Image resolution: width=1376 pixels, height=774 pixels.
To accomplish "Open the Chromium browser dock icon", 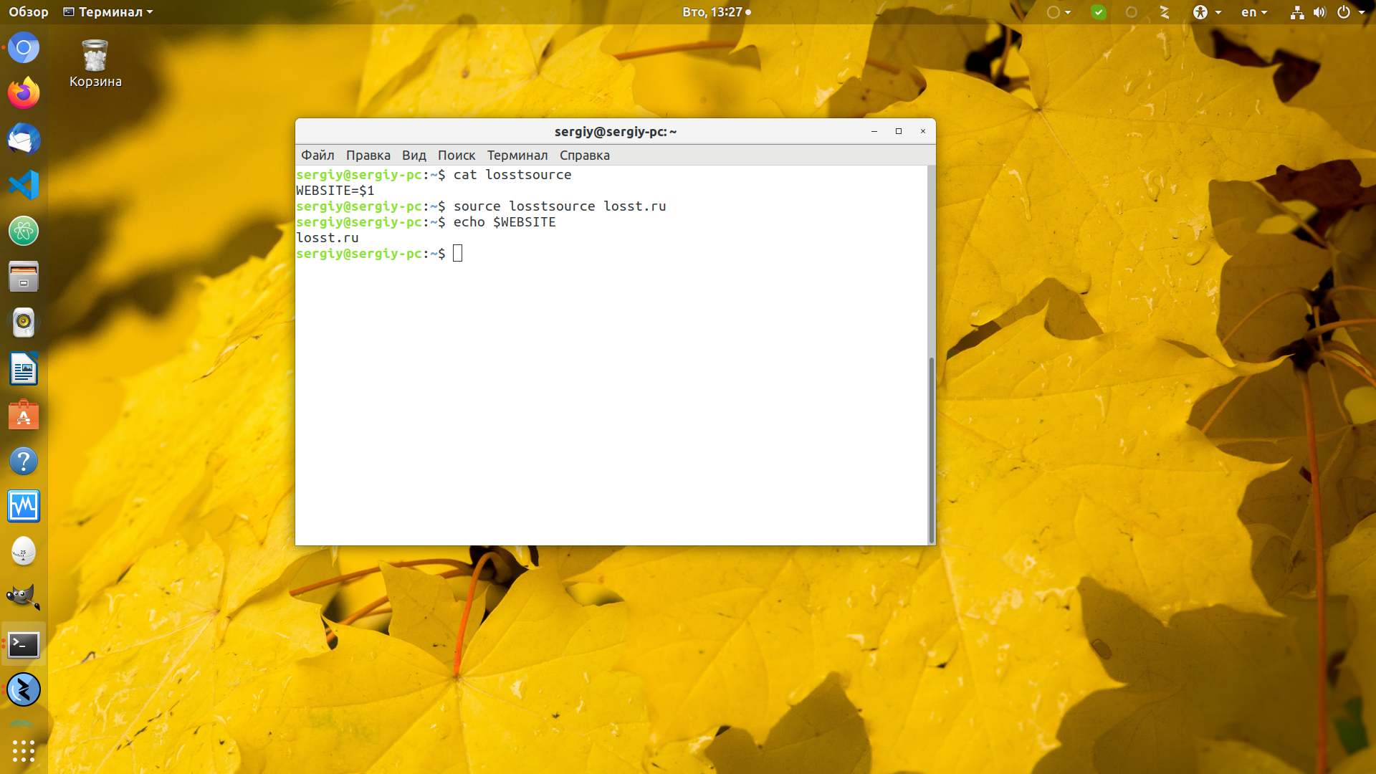I will pos(24,48).
